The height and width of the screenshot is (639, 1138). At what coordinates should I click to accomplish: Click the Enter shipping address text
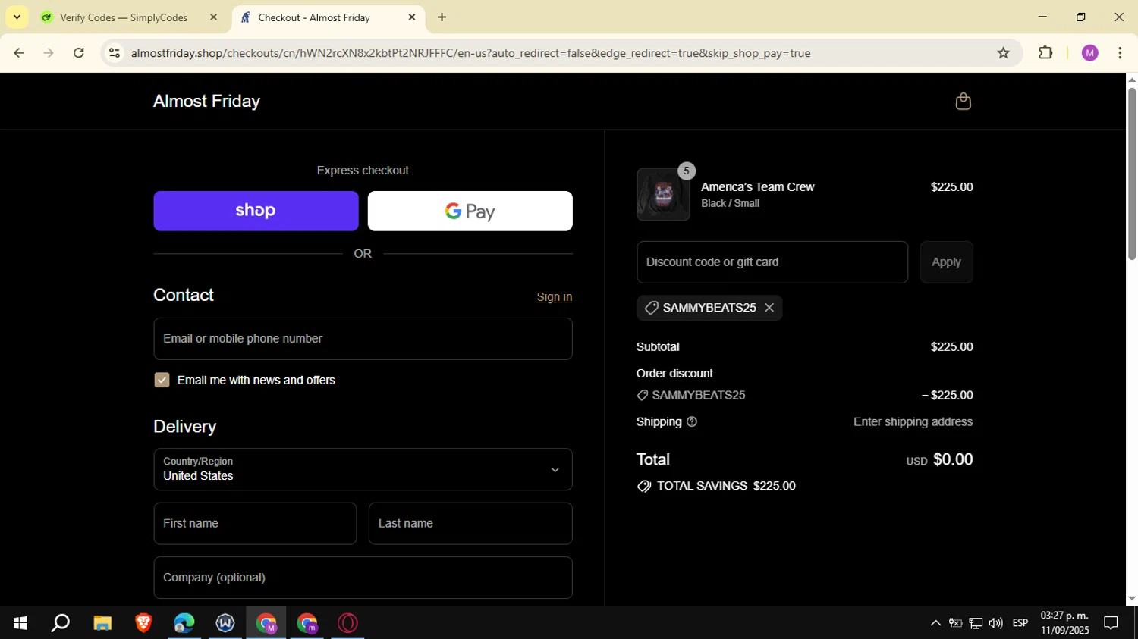point(913,422)
